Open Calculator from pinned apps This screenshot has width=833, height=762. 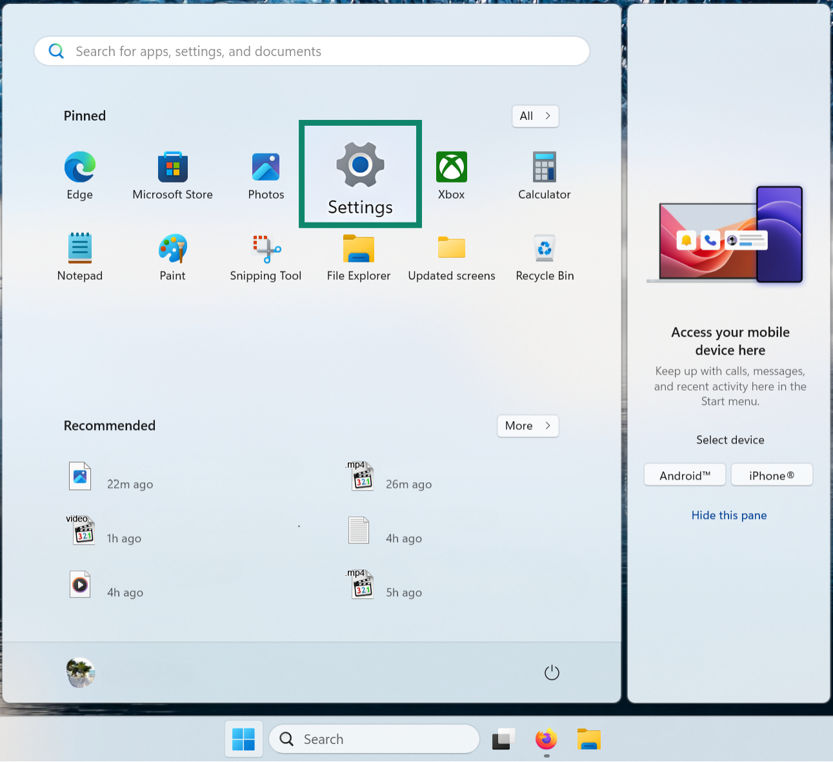click(544, 175)
